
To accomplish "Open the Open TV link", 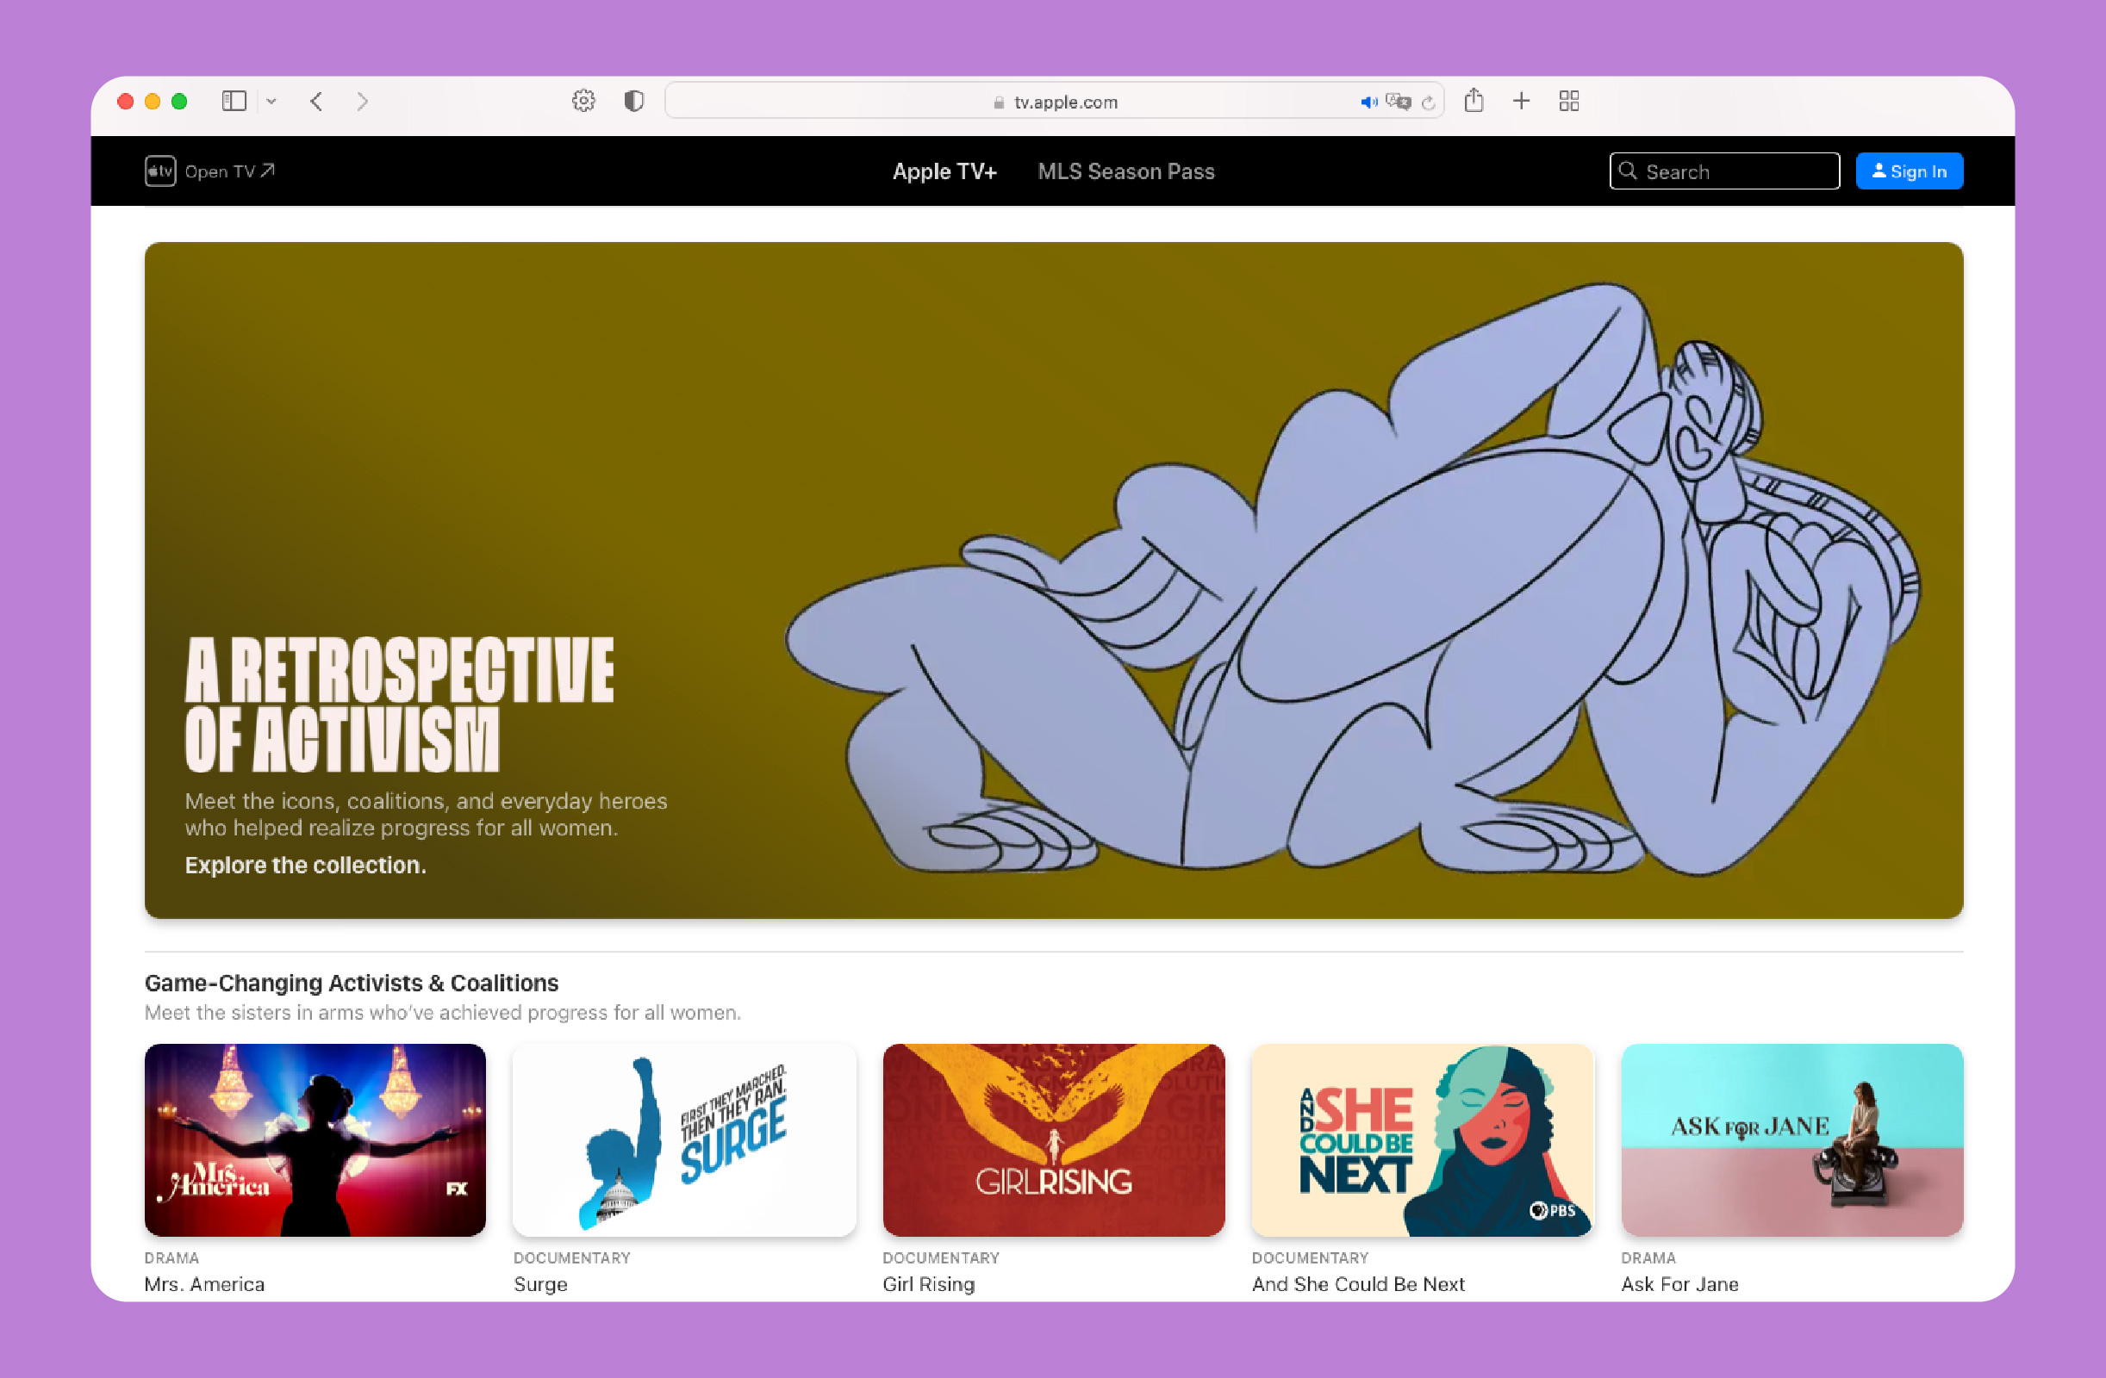I will [x=229, y=171].
